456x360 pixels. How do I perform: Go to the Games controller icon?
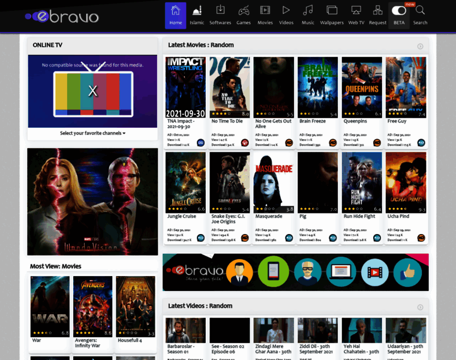pos(244,11)
